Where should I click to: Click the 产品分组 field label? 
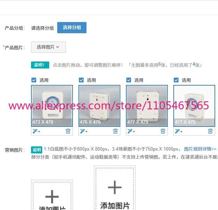(x=15, y=28)
